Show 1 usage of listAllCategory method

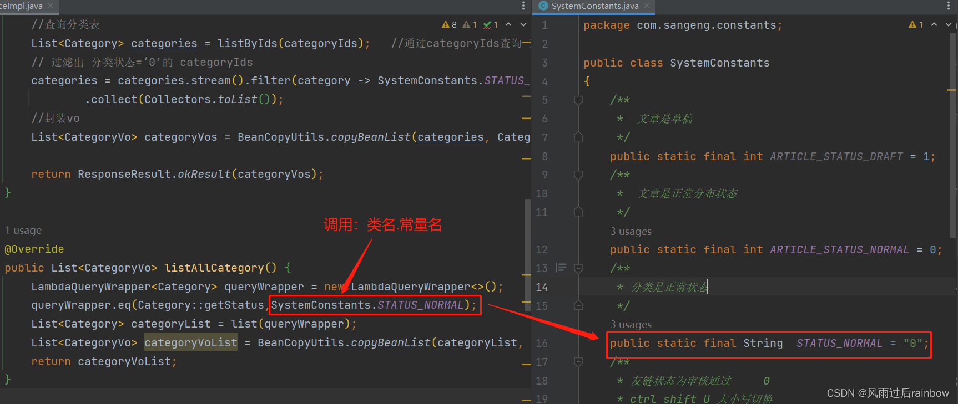click(23, 230)
